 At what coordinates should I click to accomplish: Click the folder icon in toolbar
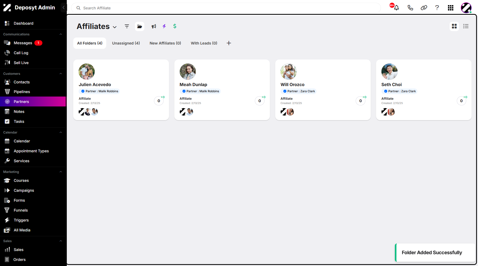coord(139,26)
